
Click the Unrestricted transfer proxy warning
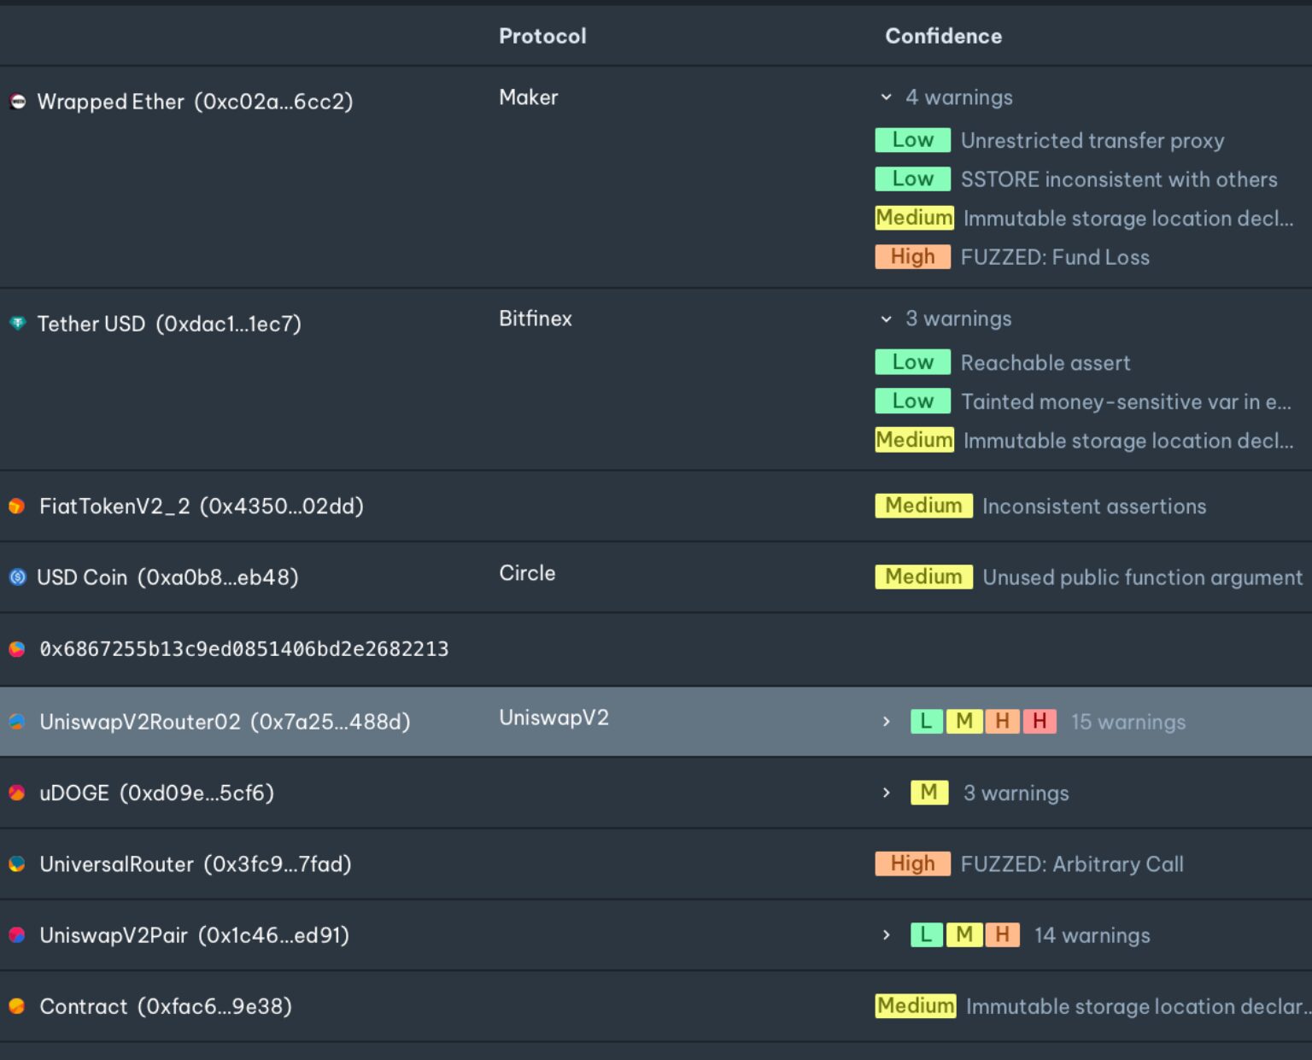[x=1092, y=141]
